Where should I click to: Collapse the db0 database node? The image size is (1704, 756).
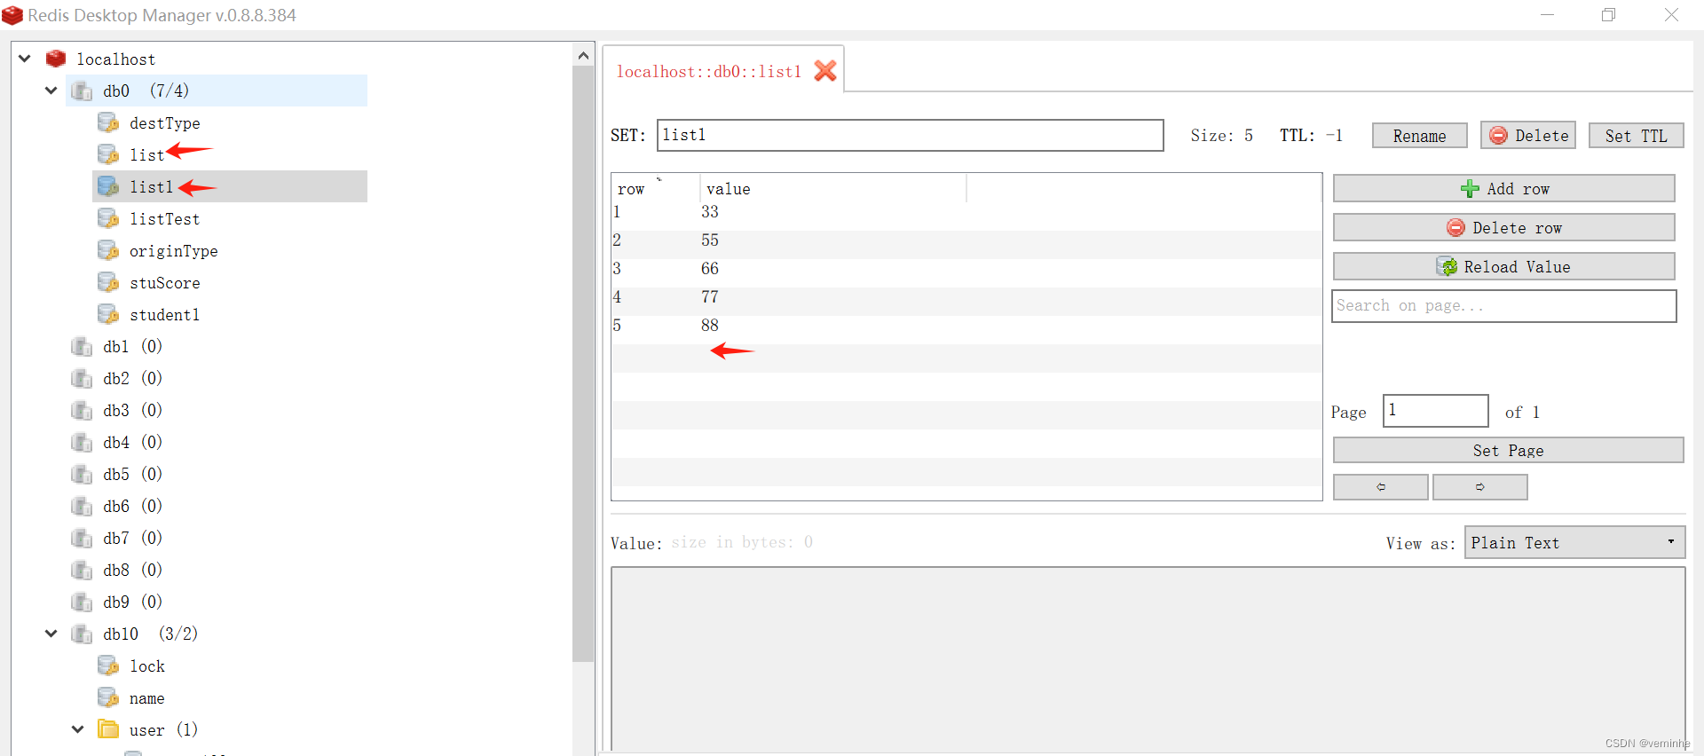[x=51, y=91]
